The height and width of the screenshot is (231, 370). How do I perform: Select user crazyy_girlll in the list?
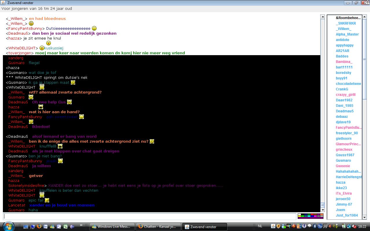click(346, 95)
